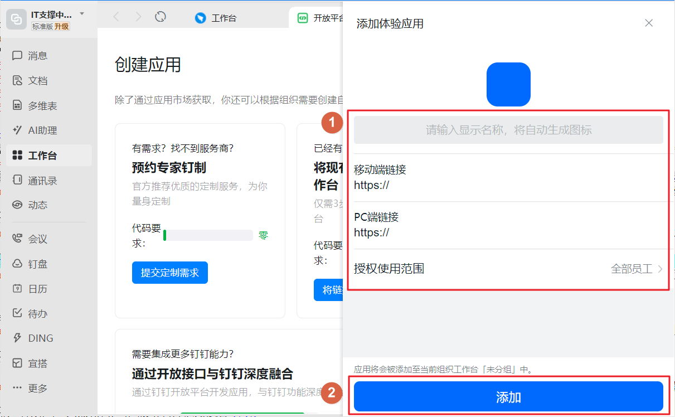Click the blue 添加 button

508,397
